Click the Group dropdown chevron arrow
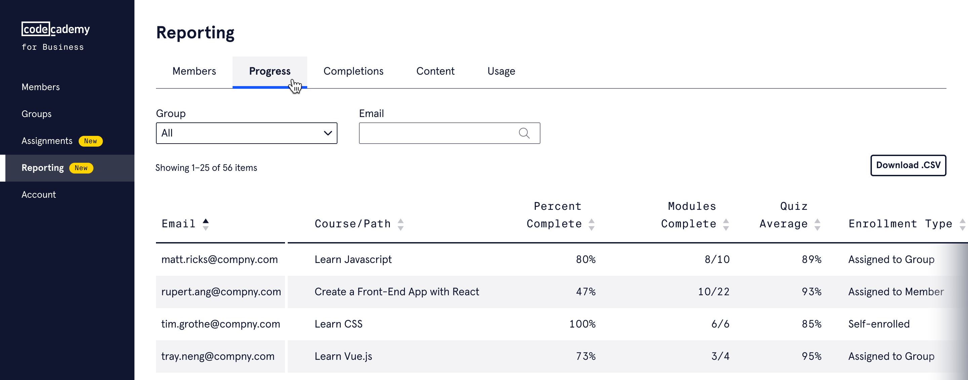The image size is (968, 380). coord(328,133)
